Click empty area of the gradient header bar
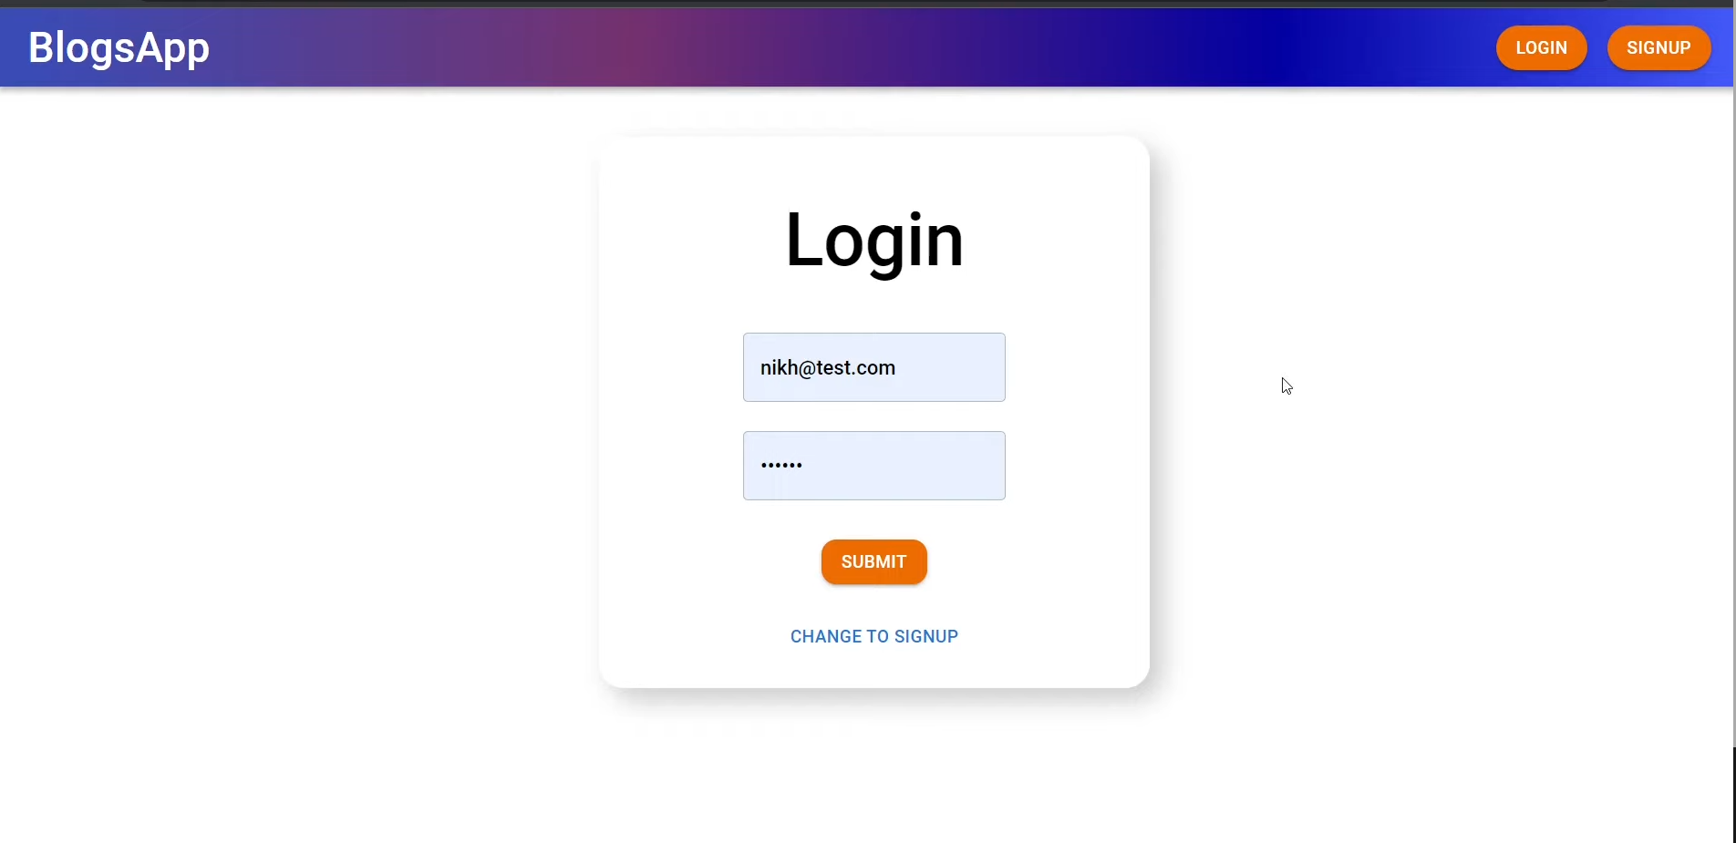Viewport: 1736px width, 843px height. [x=821, y=47]
